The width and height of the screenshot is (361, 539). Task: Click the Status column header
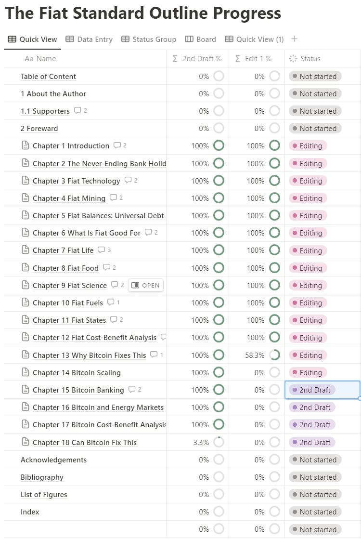point(322,59)
